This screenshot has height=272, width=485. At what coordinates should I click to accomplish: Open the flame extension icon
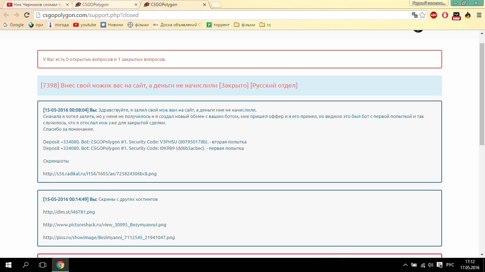468,15
